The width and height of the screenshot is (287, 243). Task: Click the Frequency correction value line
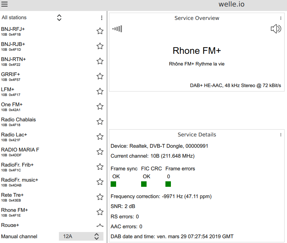[161, 196]
